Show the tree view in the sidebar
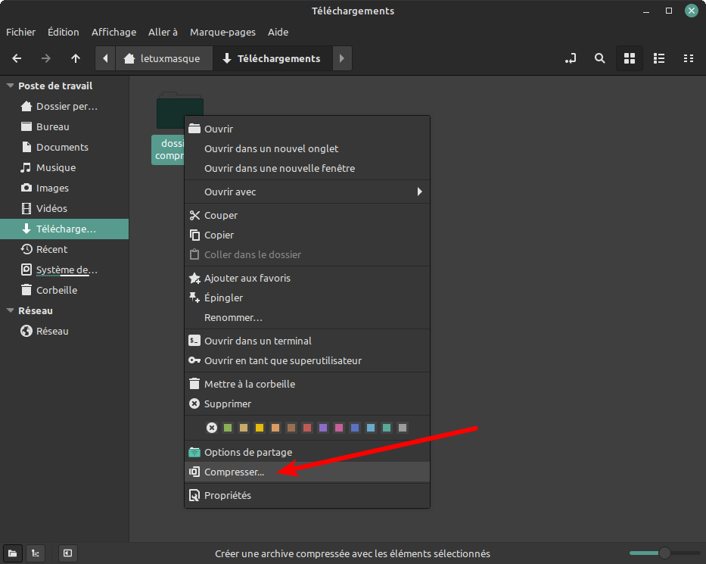 tap(36, 553)
